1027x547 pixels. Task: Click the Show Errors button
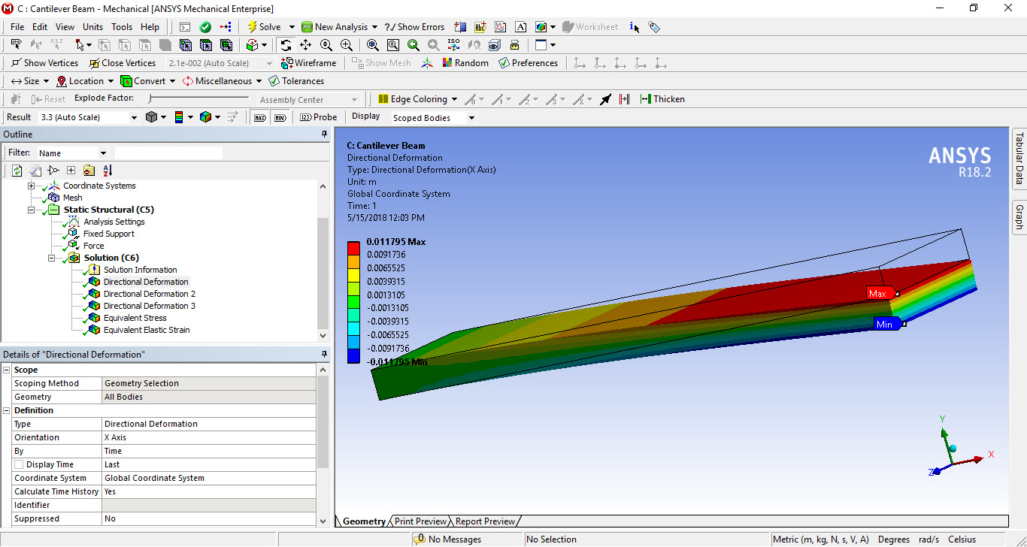click(x=414, y=27)
